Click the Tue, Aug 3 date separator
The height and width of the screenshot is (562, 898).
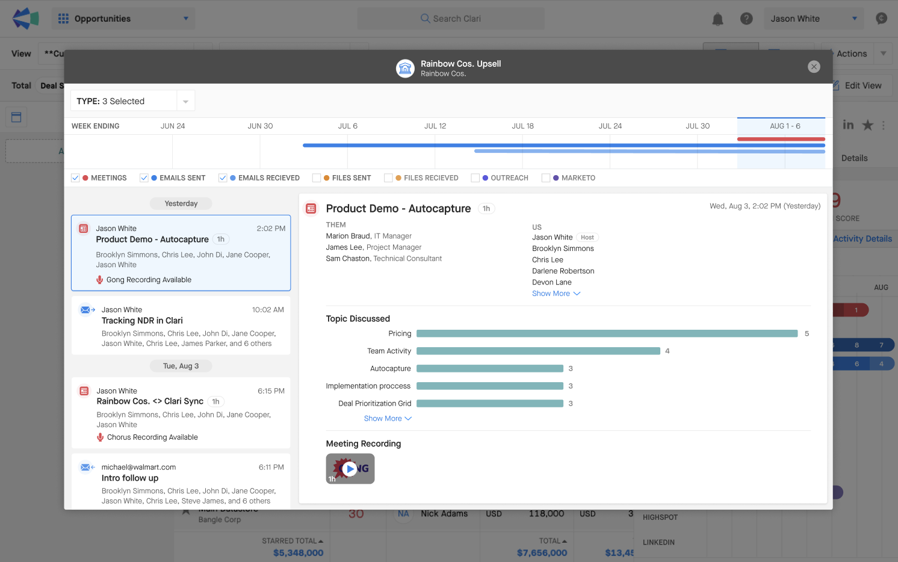181,366
